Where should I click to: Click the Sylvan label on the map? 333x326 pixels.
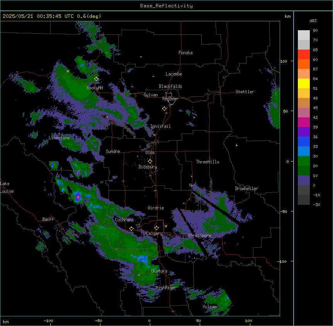[151, 95]
